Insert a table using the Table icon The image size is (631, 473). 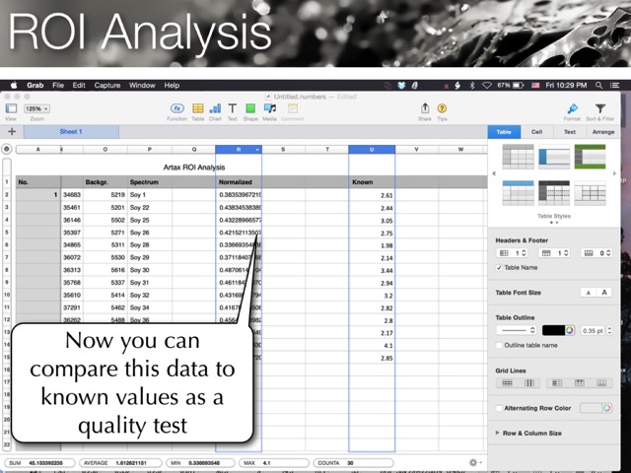pos(197,108)
